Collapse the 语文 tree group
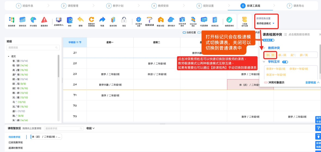 coord(9,56)
